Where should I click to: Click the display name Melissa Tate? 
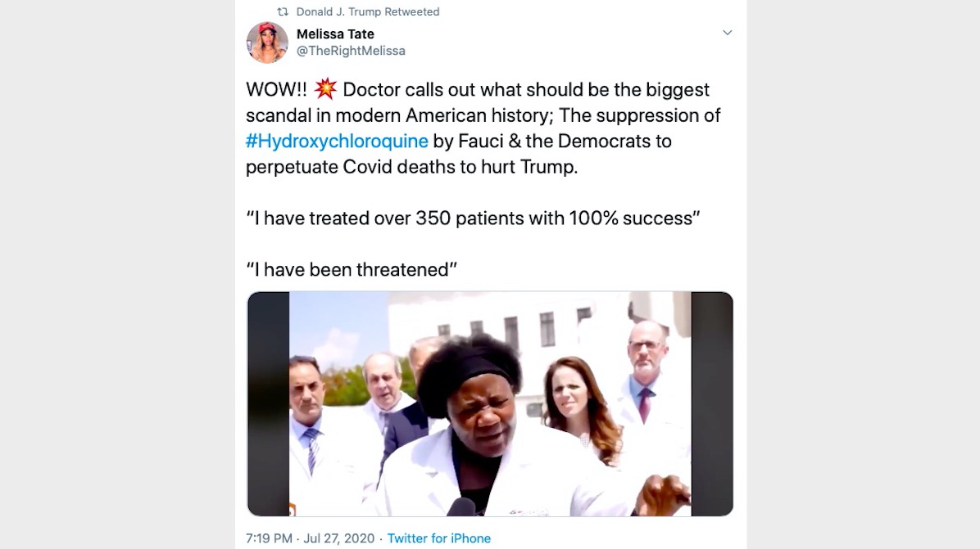click(x=335, y=34)
